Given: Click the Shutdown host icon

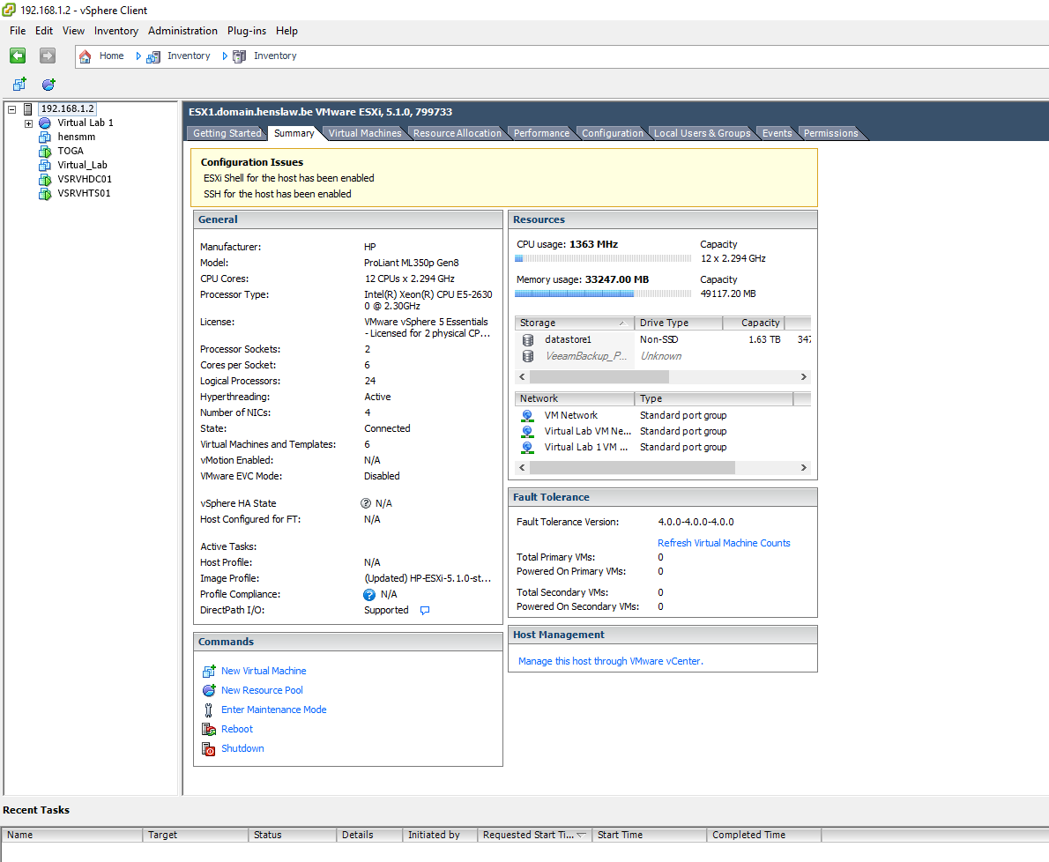Looking at the screenshot, I should pyautogui.click(x=209, y=748).
